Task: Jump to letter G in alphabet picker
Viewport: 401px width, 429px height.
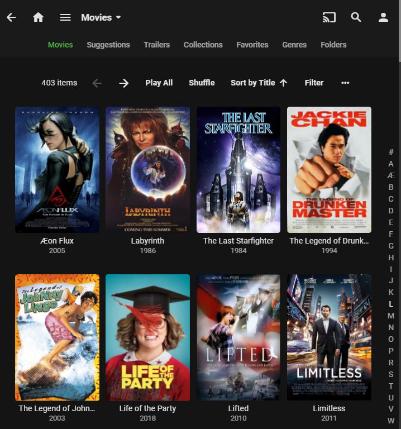Action: [x=391, y=246]
